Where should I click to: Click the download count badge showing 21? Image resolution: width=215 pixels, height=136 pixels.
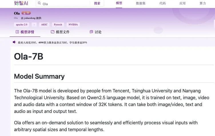click(x=26, y=13)
